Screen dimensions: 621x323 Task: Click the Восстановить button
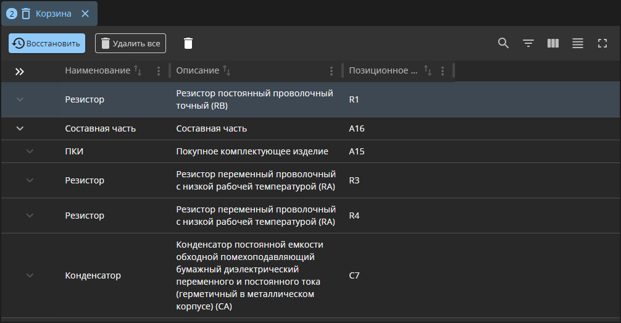tap(47, 43)
